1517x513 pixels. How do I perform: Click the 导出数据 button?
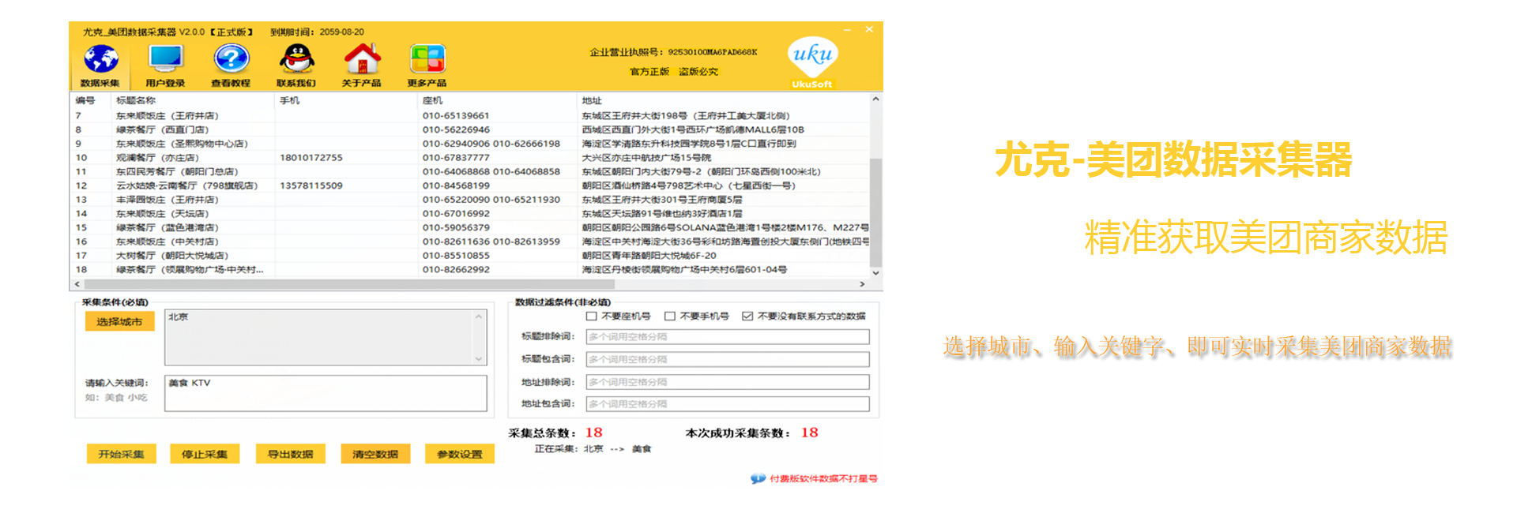click(290, 454)
